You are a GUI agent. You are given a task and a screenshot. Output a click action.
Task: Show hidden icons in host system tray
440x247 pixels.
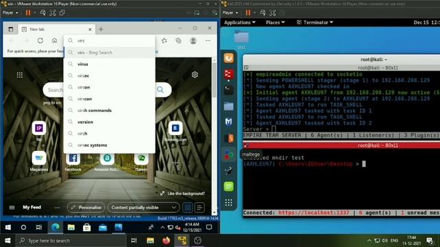point(369,241)
